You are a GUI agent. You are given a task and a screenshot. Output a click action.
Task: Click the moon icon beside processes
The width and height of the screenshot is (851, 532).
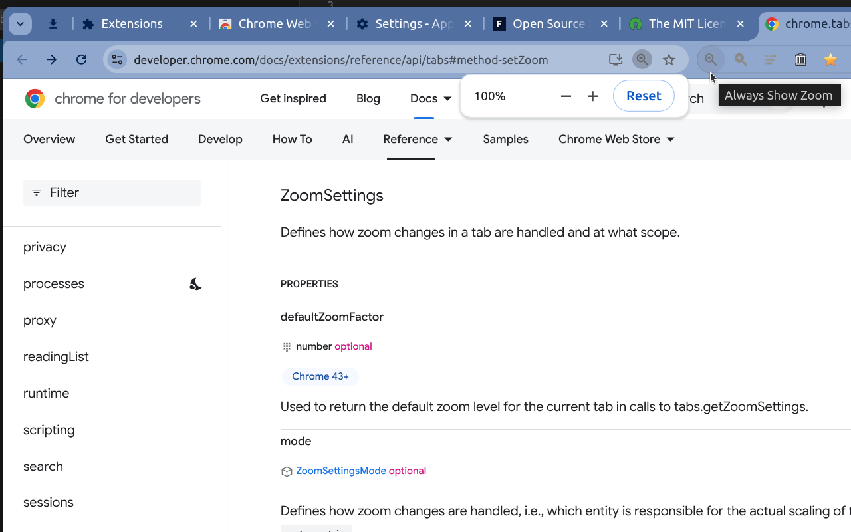[195, 284]
